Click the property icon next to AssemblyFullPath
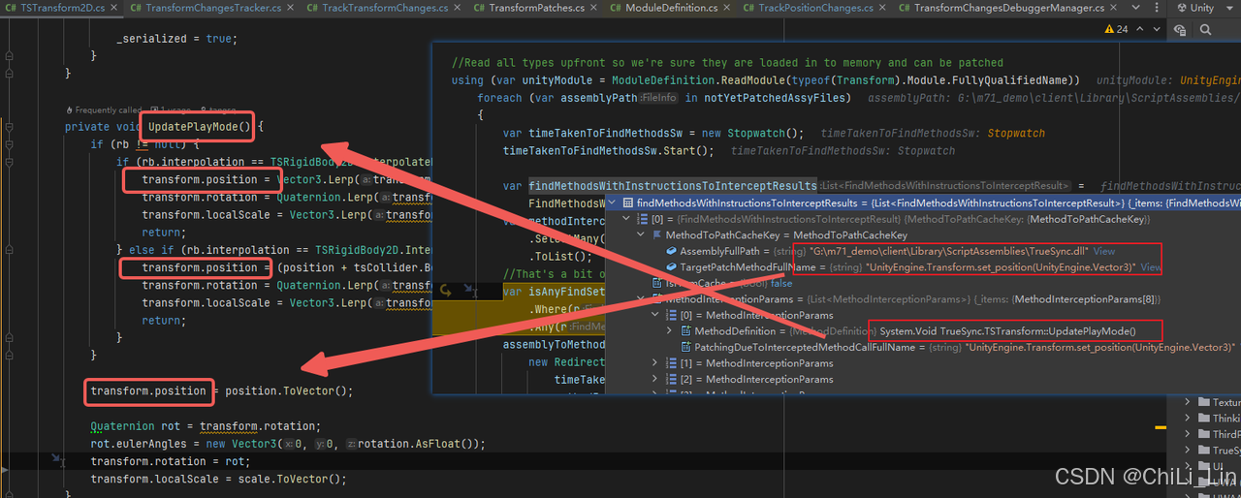The height and width of the screenshot is (498, 1241). [x=670, y=252]
